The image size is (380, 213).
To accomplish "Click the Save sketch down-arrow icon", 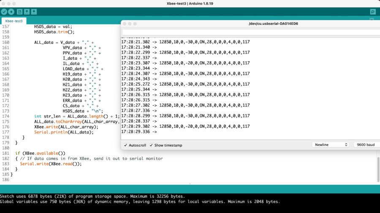I will point(34,12).
